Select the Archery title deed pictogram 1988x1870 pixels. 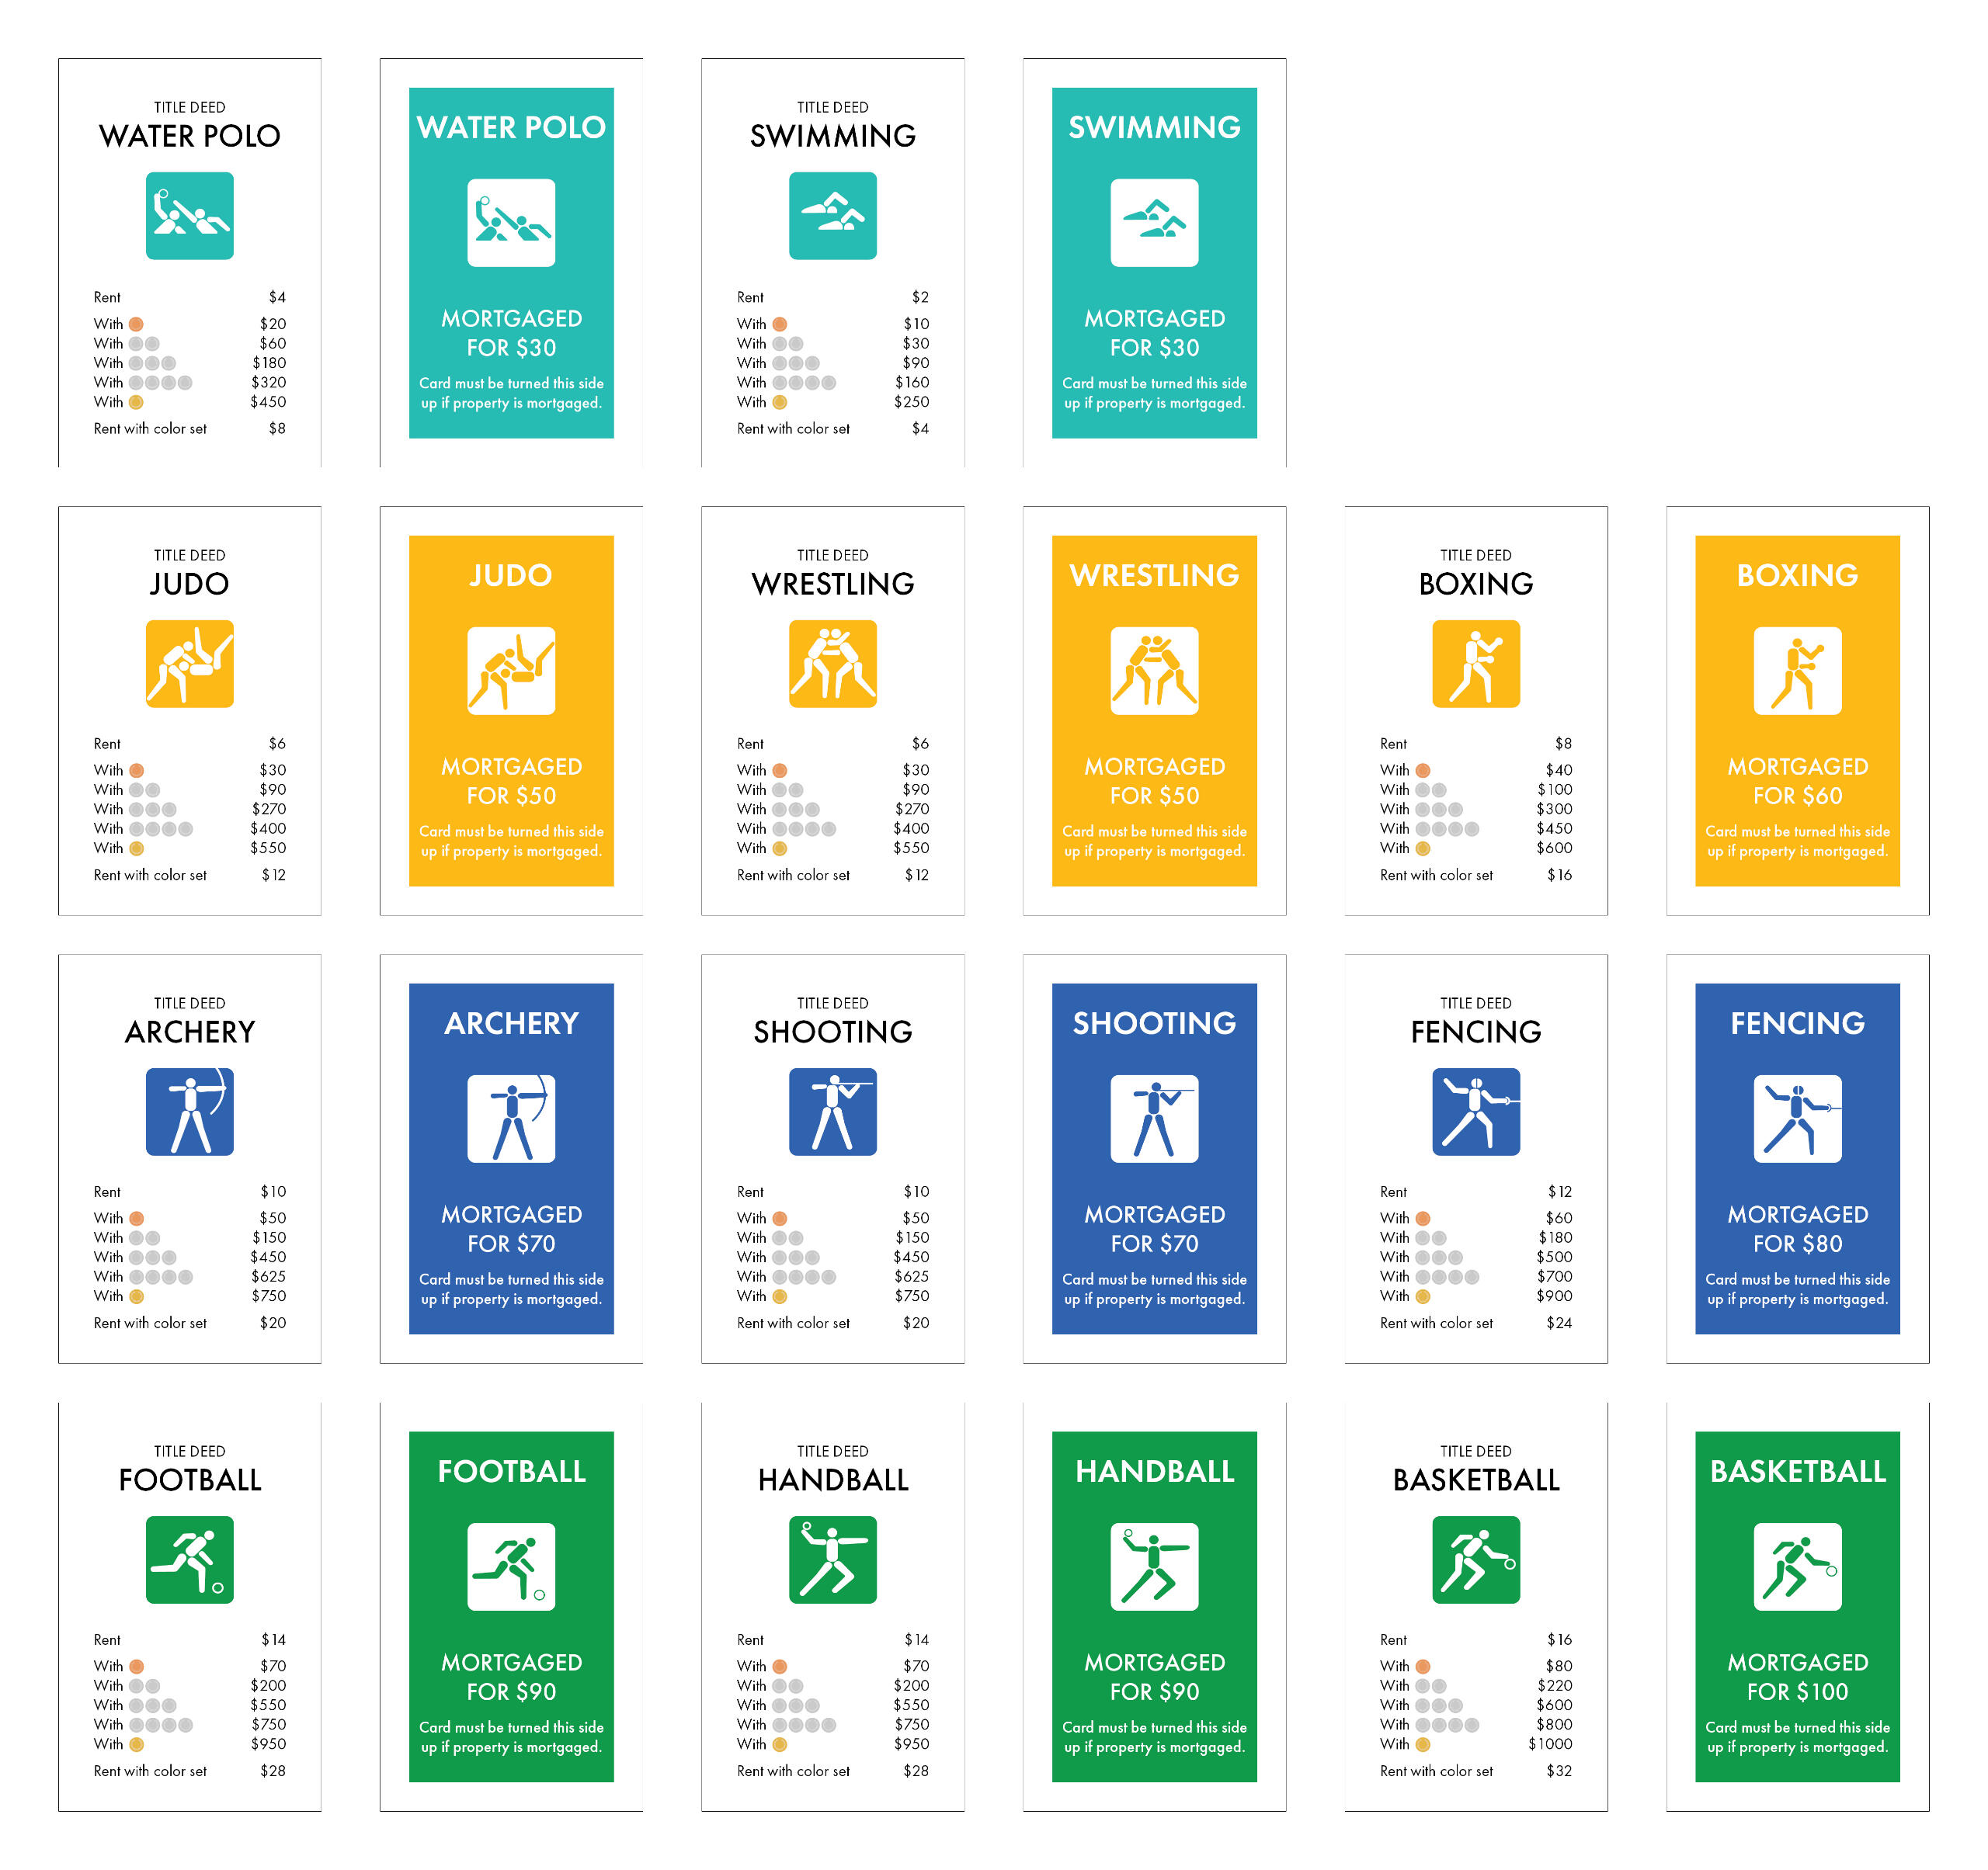coord(189,1112)
